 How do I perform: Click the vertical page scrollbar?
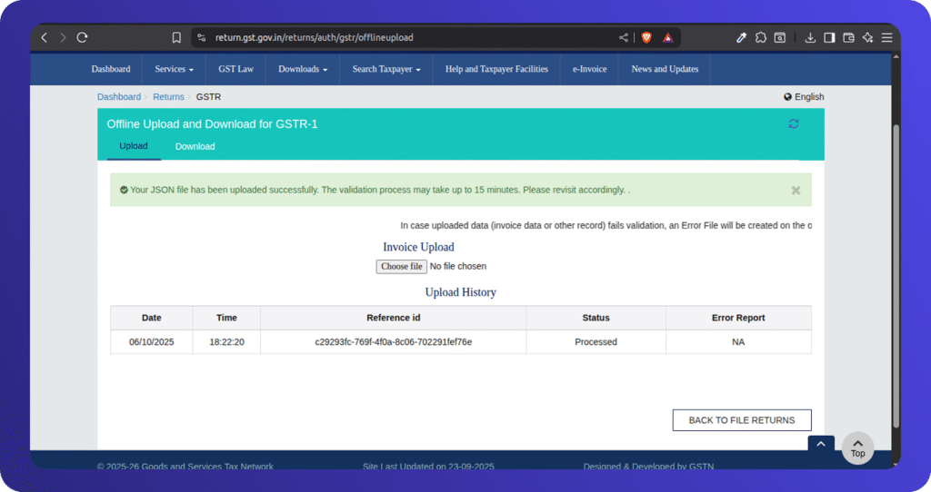pyautogui.click(x=896, y=276)
